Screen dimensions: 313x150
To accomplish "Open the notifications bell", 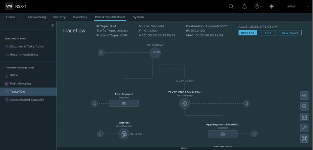I will (x=244, y=7).
